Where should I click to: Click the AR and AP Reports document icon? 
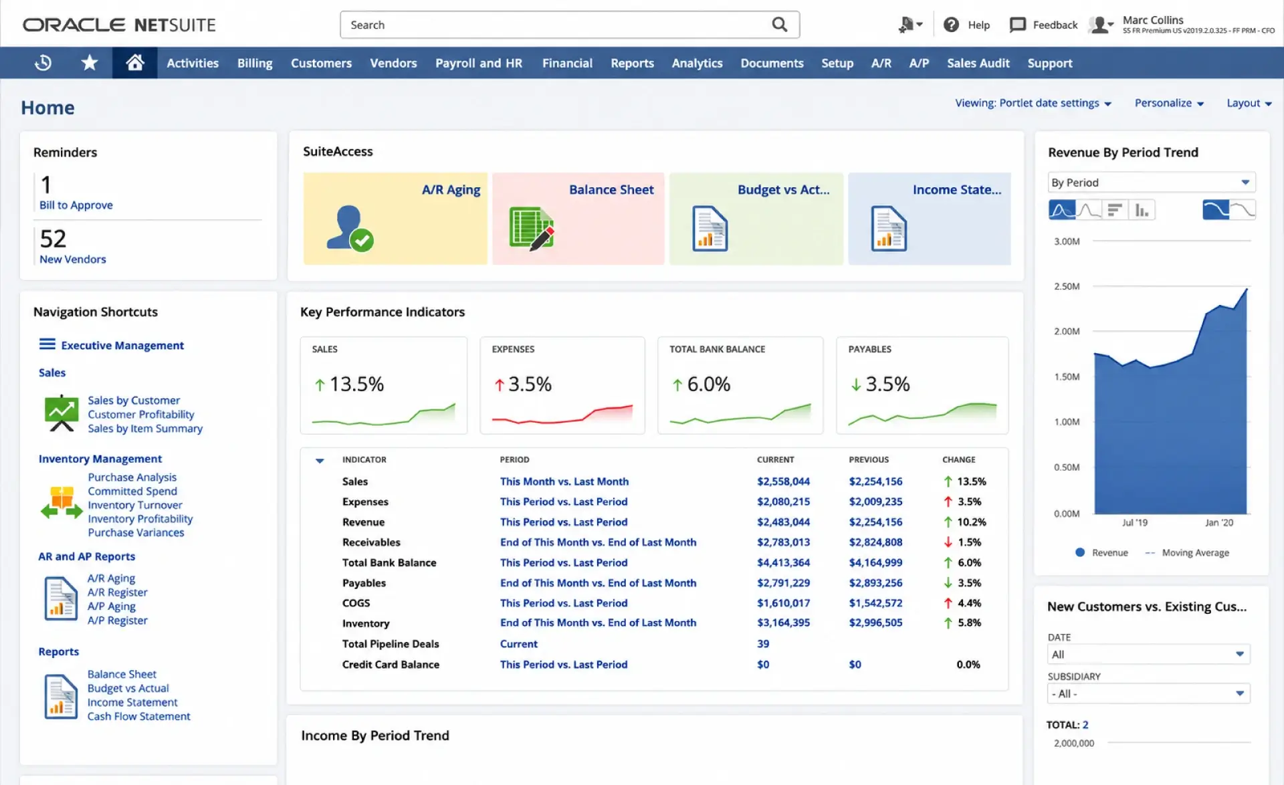[x=61, y=598]
